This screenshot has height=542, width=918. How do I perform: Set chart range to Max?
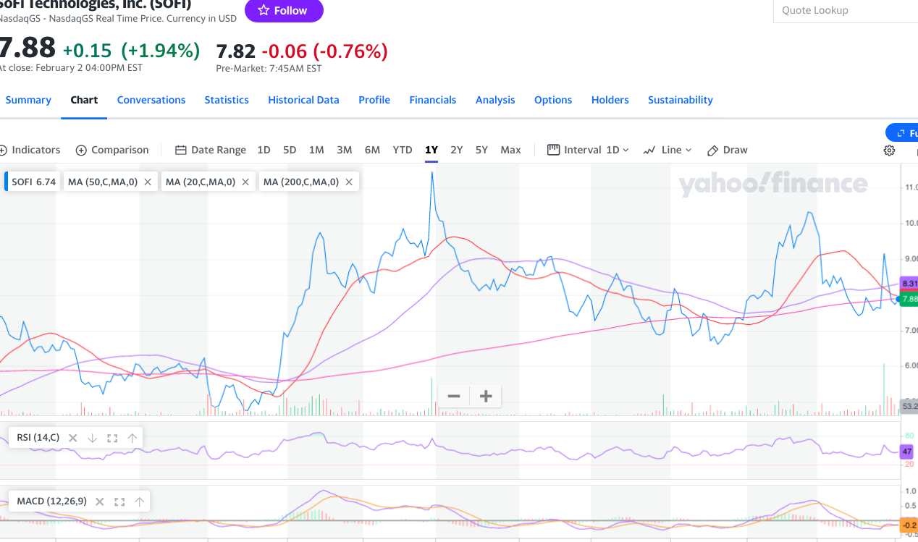click(510, 150)
